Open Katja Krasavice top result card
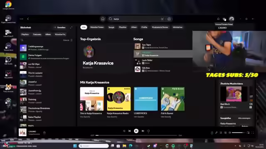 (x=105, y=58)
